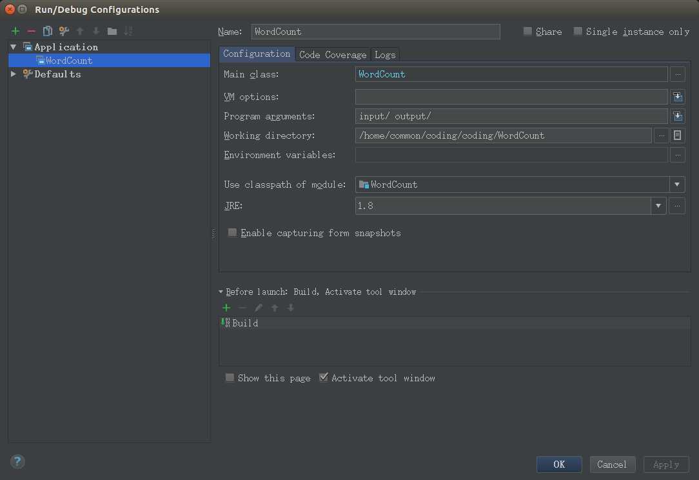699x480 pixels.
Task: Uncheck the Activate tool window option
Action: [324, 377]
